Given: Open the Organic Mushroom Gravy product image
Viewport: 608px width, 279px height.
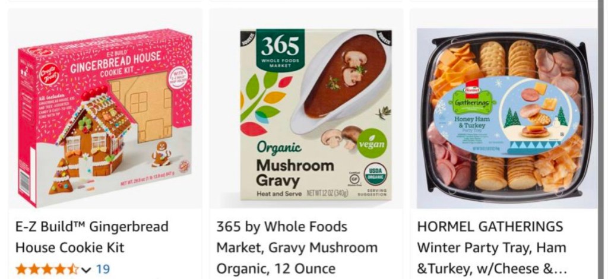Looking at the screenshot, I should click(x=316, y=115).
